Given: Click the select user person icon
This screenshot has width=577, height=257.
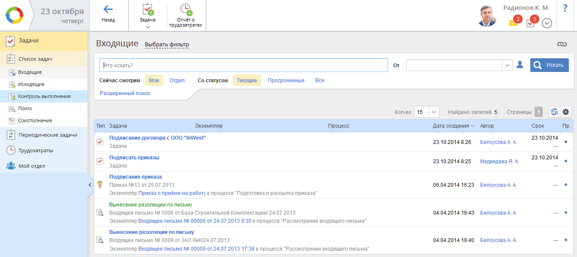Looking at the screenshot, I should (520, 65).
